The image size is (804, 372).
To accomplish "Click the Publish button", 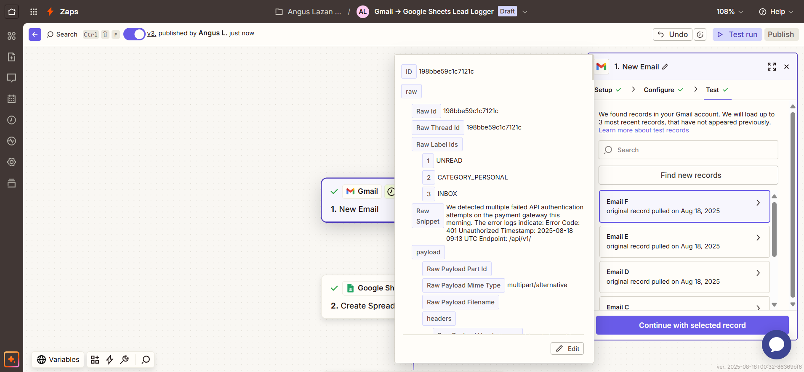I will [x=781, y=34].
